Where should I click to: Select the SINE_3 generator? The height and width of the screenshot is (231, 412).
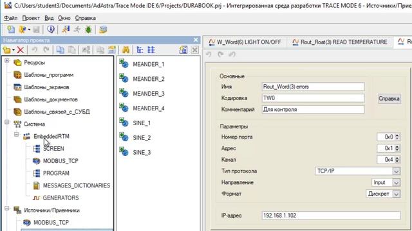click(135, 152)
